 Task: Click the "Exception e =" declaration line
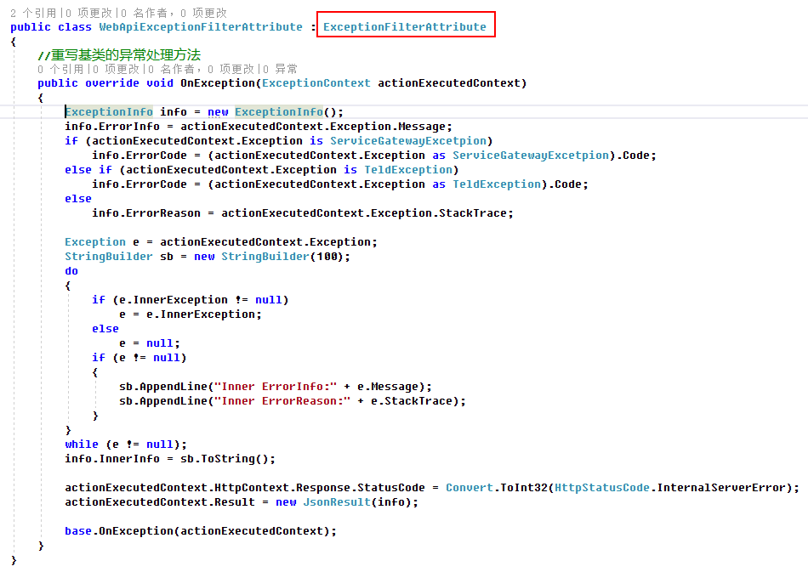click(221, 242)
